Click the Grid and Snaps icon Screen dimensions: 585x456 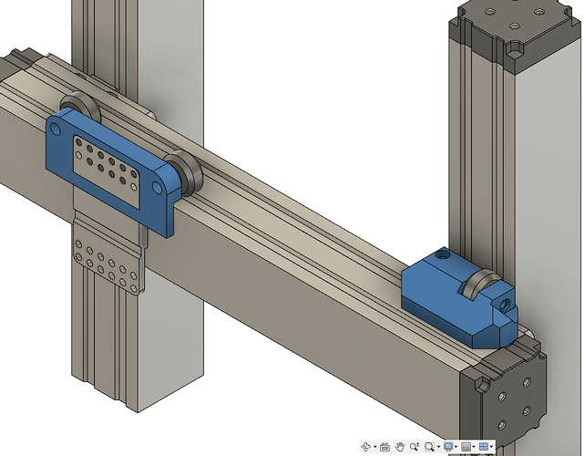pos(466,446)
